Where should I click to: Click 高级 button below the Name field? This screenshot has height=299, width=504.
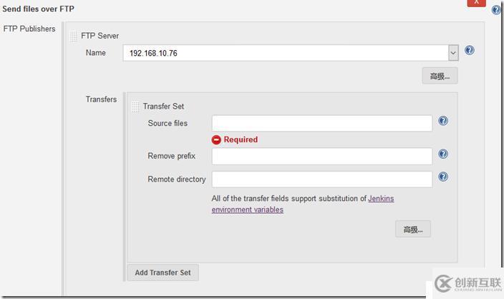440,76
